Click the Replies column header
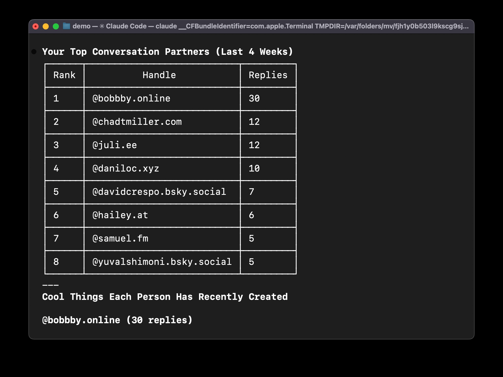Viewport: 503px width, 377px height. pyautogui.click(x=268, y=75)
